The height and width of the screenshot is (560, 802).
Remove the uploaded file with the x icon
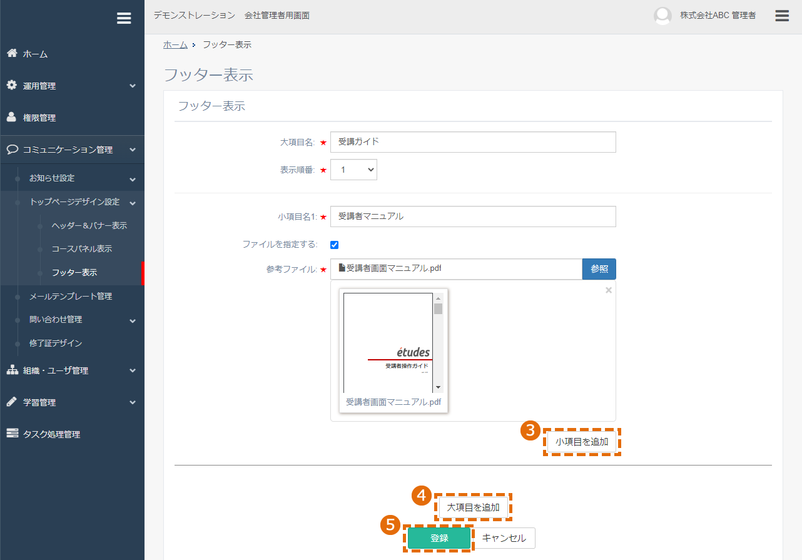(609, 290)
